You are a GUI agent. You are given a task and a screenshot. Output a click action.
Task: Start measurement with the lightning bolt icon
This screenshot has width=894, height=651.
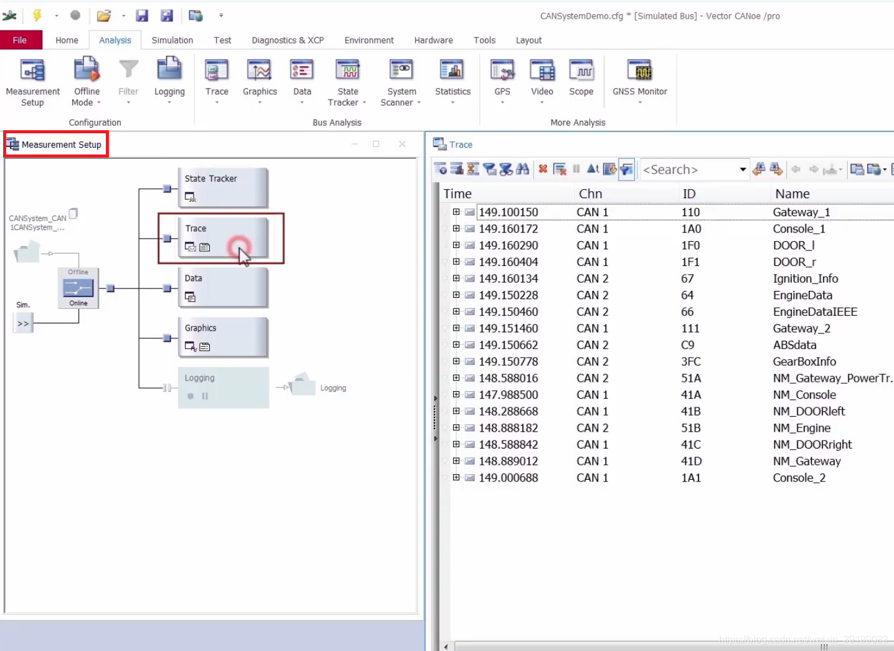[37, 16]
